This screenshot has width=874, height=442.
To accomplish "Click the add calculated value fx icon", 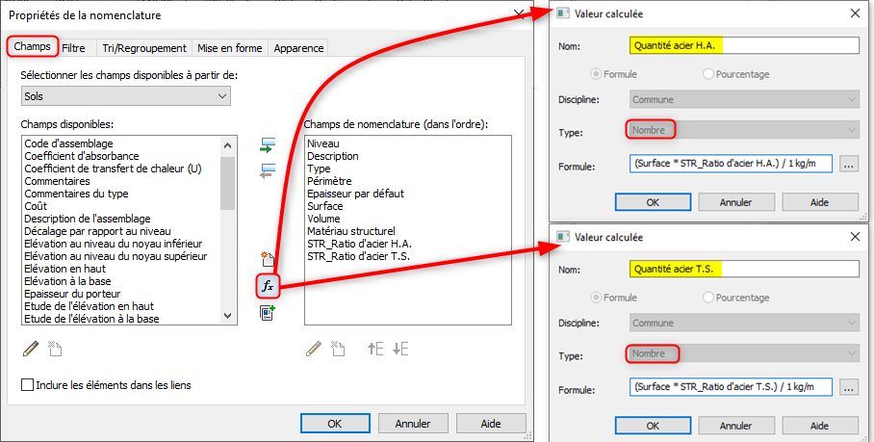I will coord(269,286).
